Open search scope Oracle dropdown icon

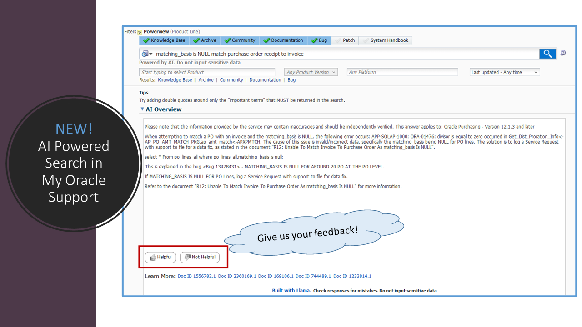[145, 53]
